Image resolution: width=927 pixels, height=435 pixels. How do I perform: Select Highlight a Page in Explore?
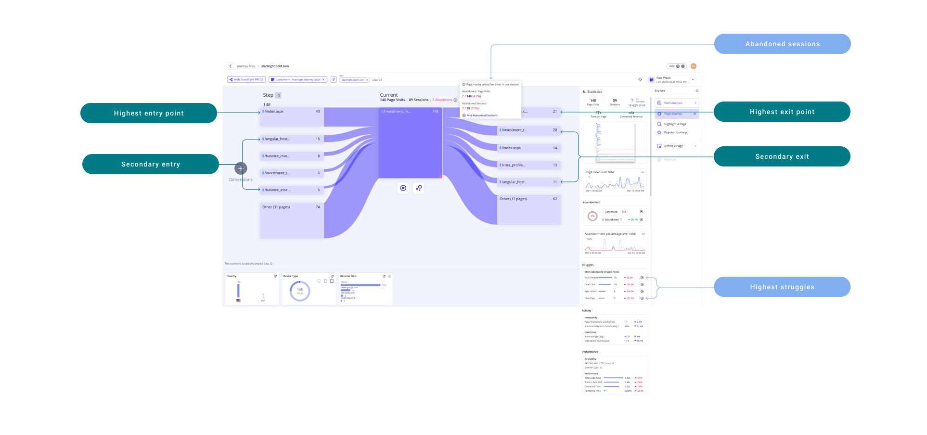675,124
